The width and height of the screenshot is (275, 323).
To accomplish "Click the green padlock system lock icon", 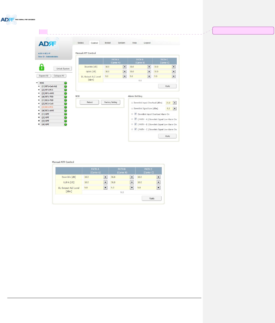I will tap(42, 67).
